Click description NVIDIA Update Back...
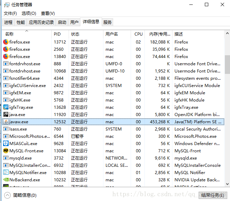This screenshot has width=230, height=201. point(197,180)
